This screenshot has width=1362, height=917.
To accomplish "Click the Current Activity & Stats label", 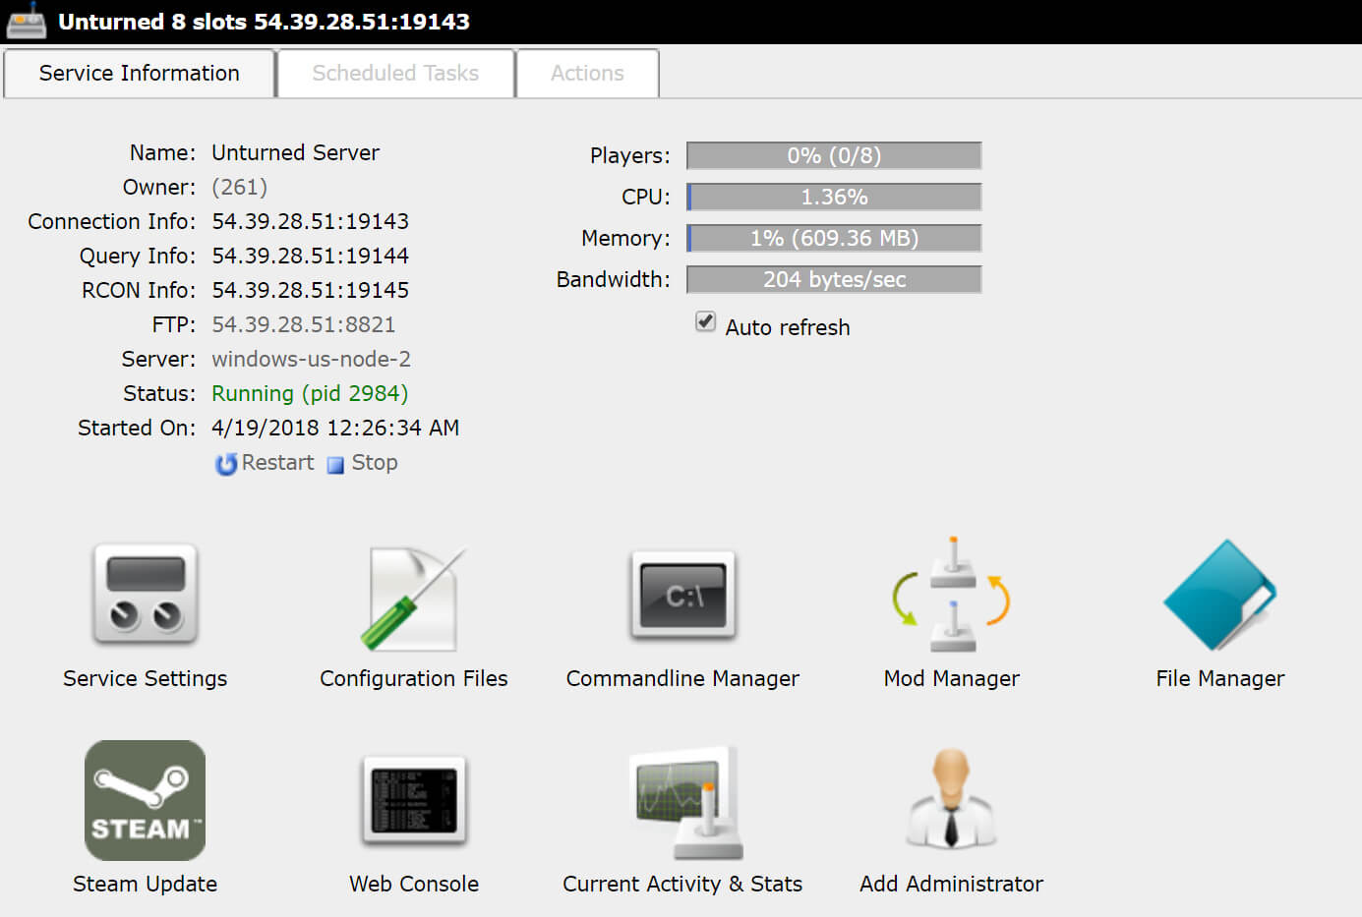I will (x=682, y=884).
